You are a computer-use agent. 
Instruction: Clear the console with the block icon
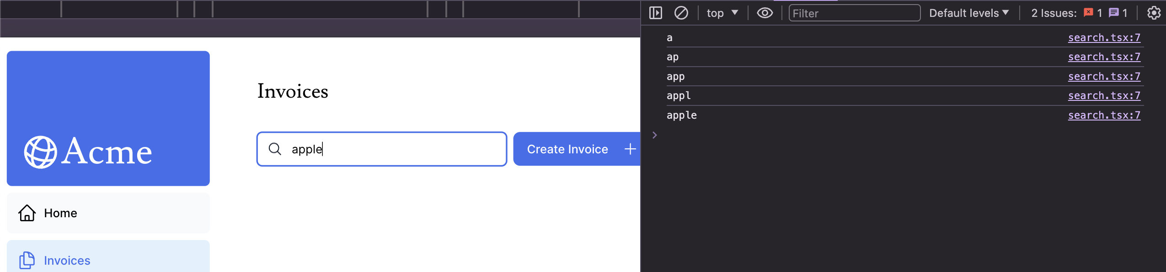681,13
